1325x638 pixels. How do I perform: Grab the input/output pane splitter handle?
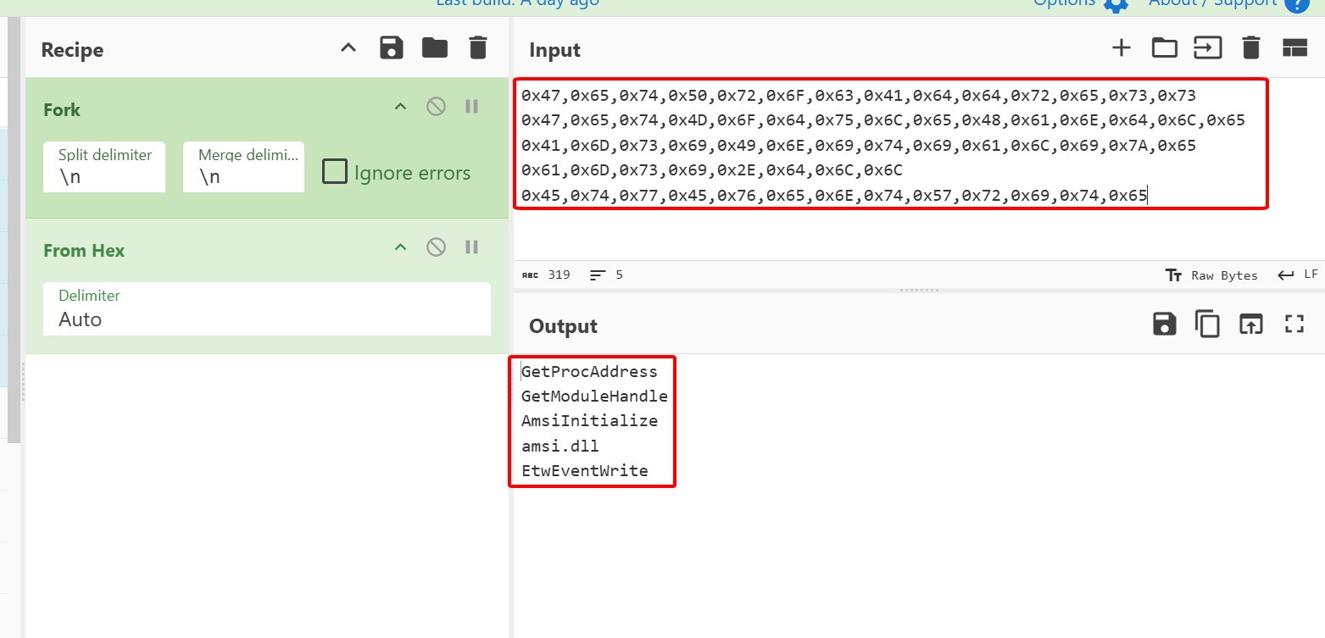click(919, 290)
